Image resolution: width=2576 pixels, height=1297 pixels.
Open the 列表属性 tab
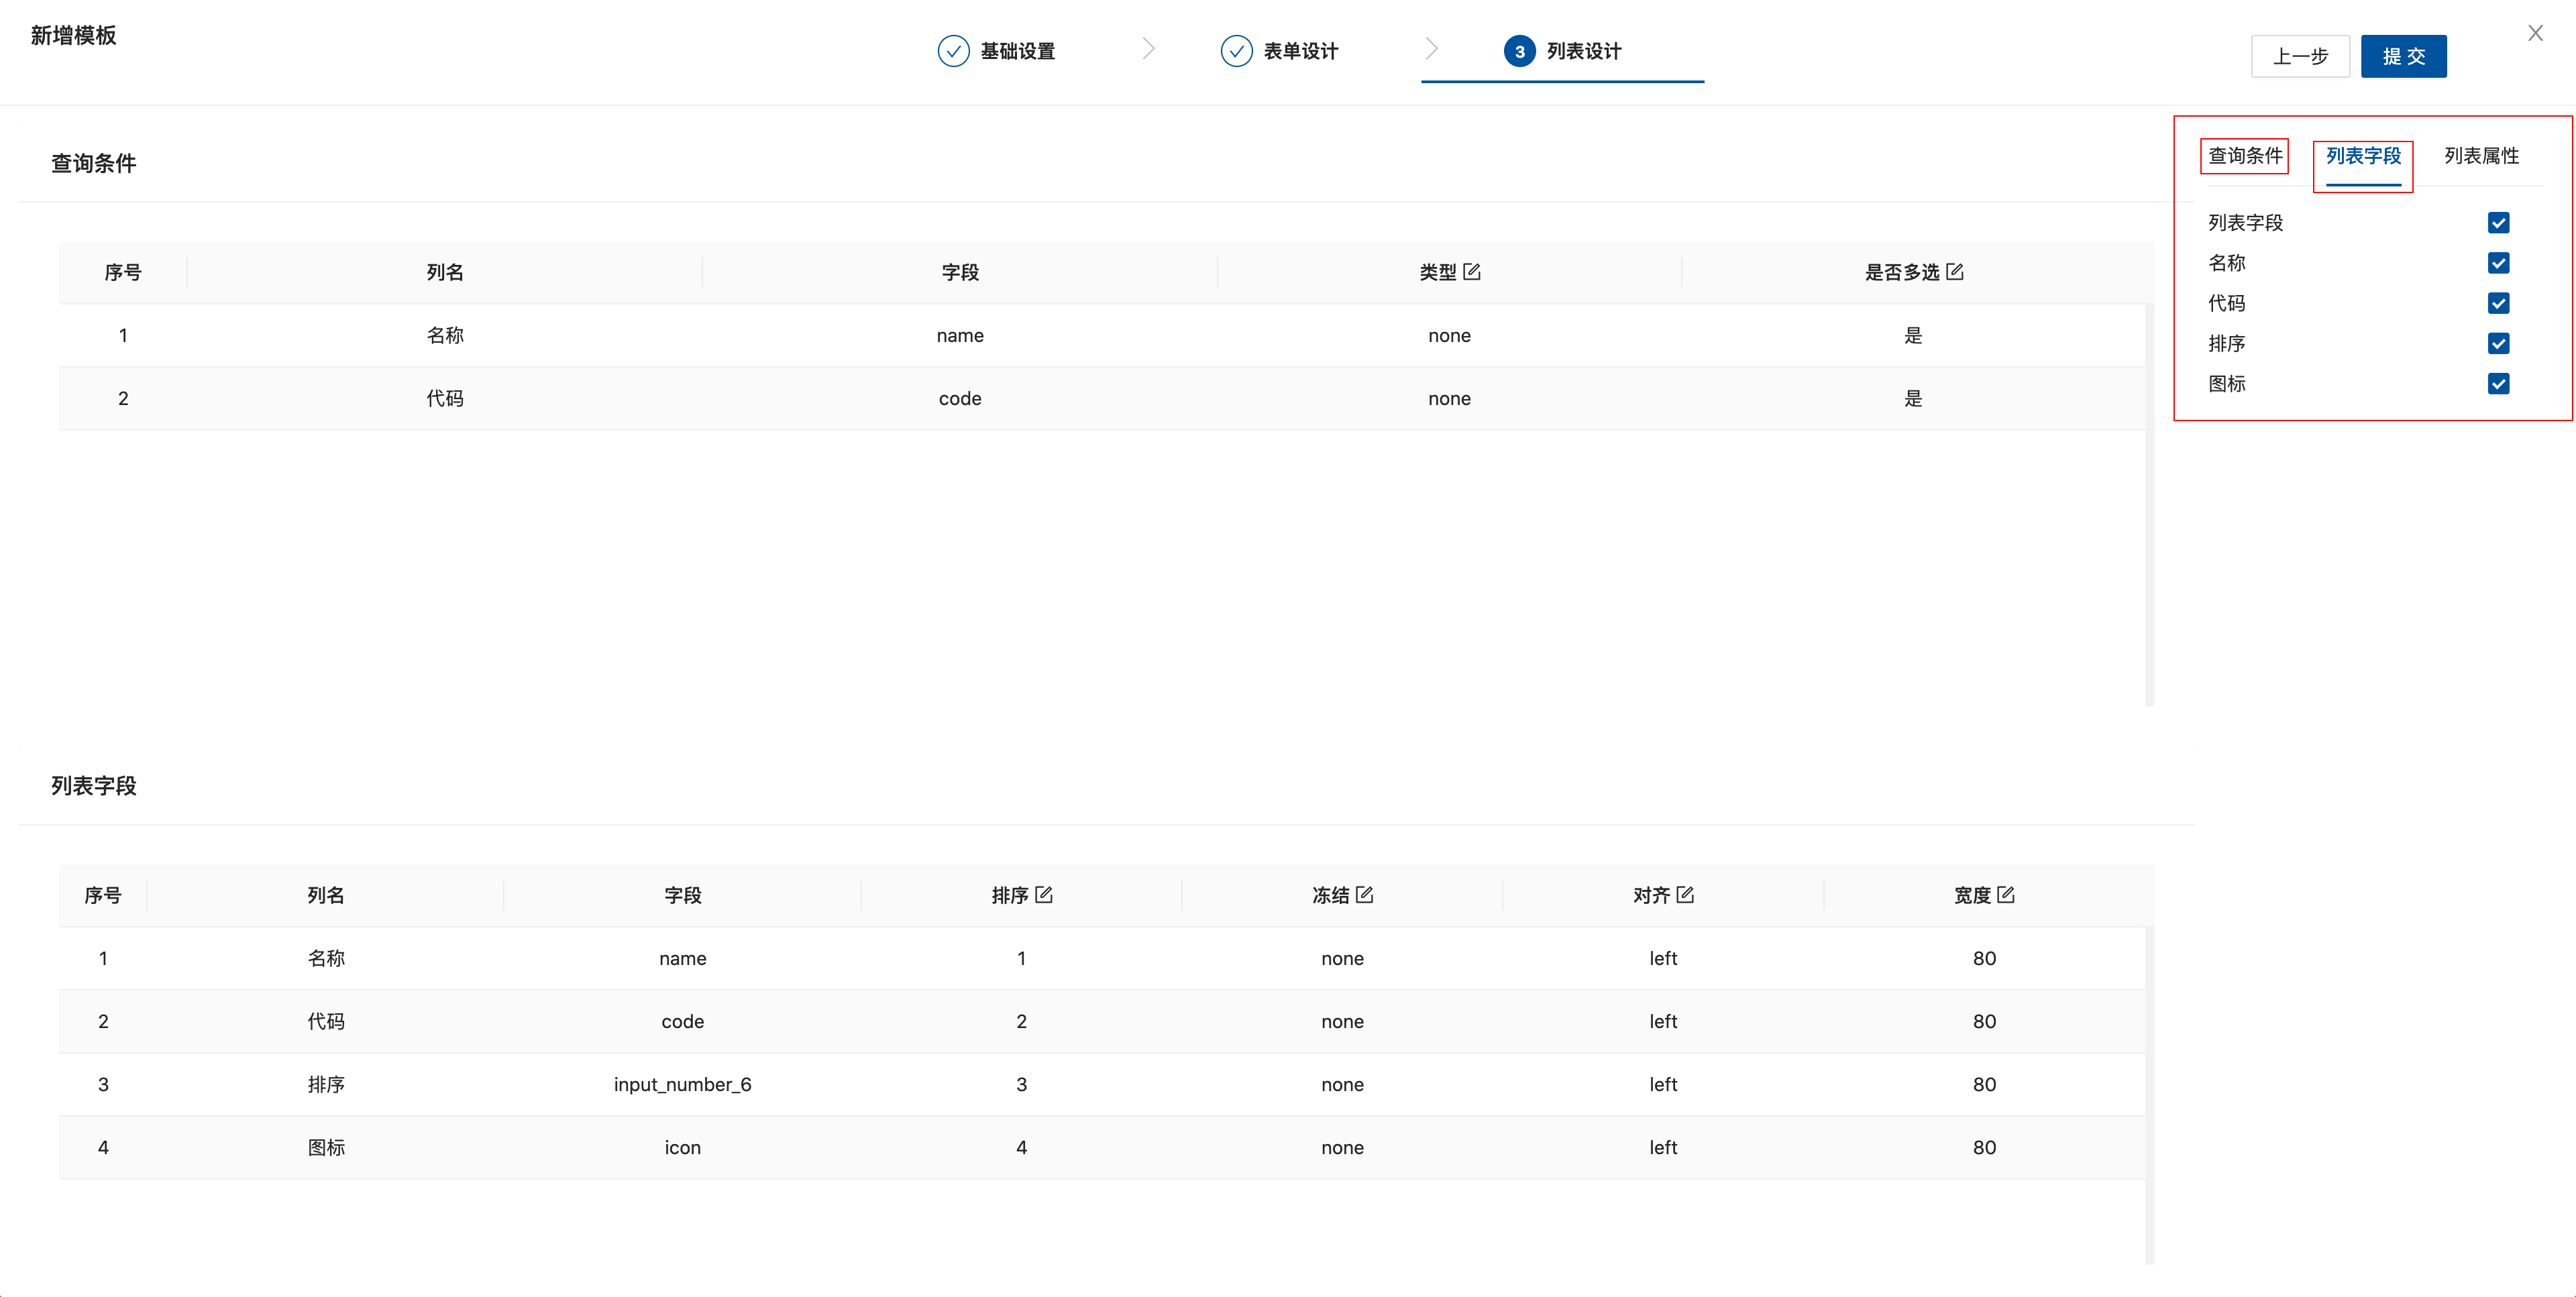click(x=2481, y=156)
